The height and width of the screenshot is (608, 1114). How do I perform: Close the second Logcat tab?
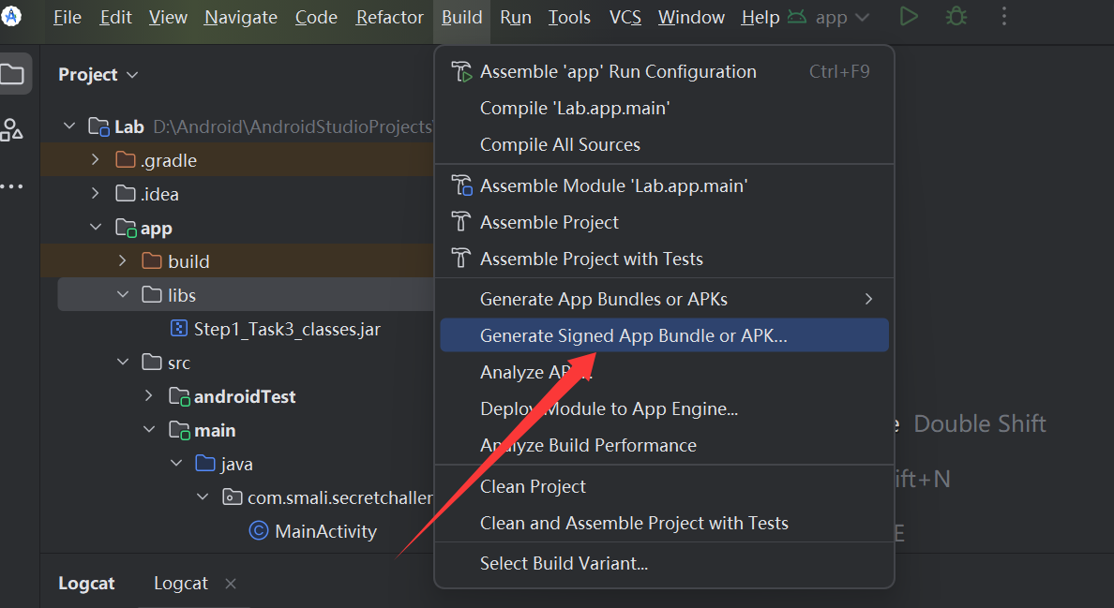[231, 584]
